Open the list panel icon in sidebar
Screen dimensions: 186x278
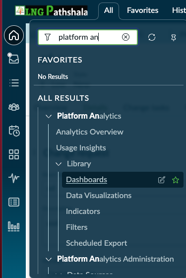(x=14, y=202)
